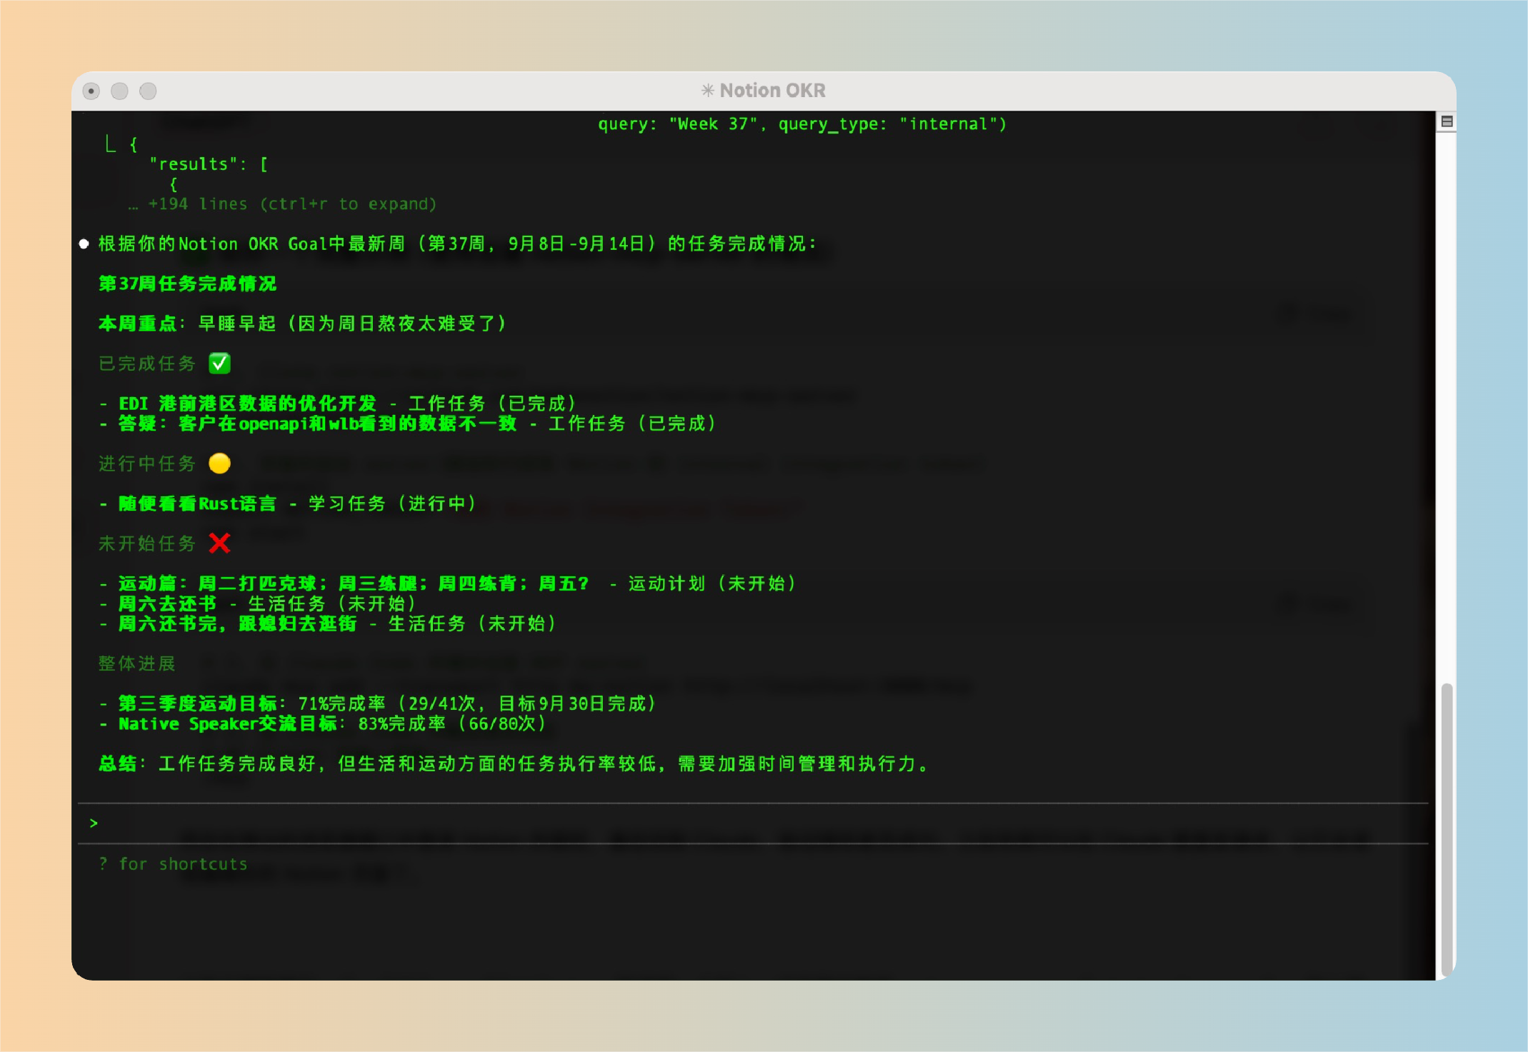Image resolution: width=1528 pixels, height=1052 pixels.
Task: Click the yellow circle in-progress icon
Action: pyautogui.click(x=219, y=464)
